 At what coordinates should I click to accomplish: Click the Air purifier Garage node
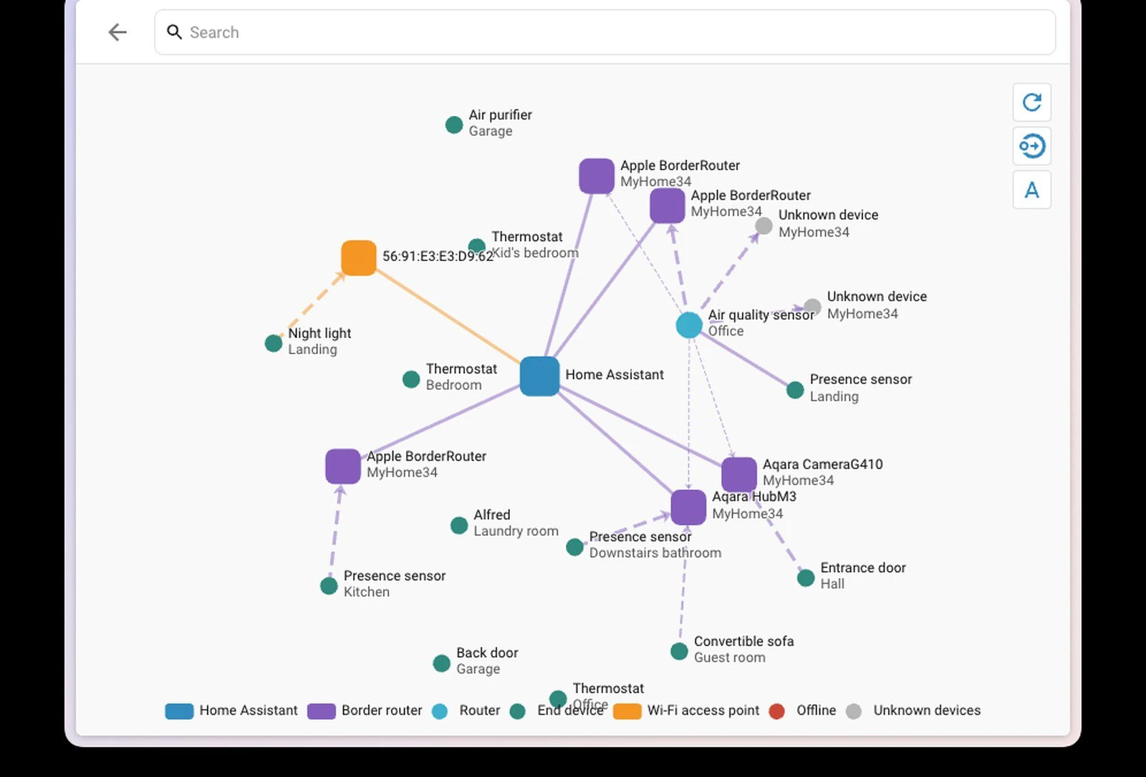tap(454, 125)
